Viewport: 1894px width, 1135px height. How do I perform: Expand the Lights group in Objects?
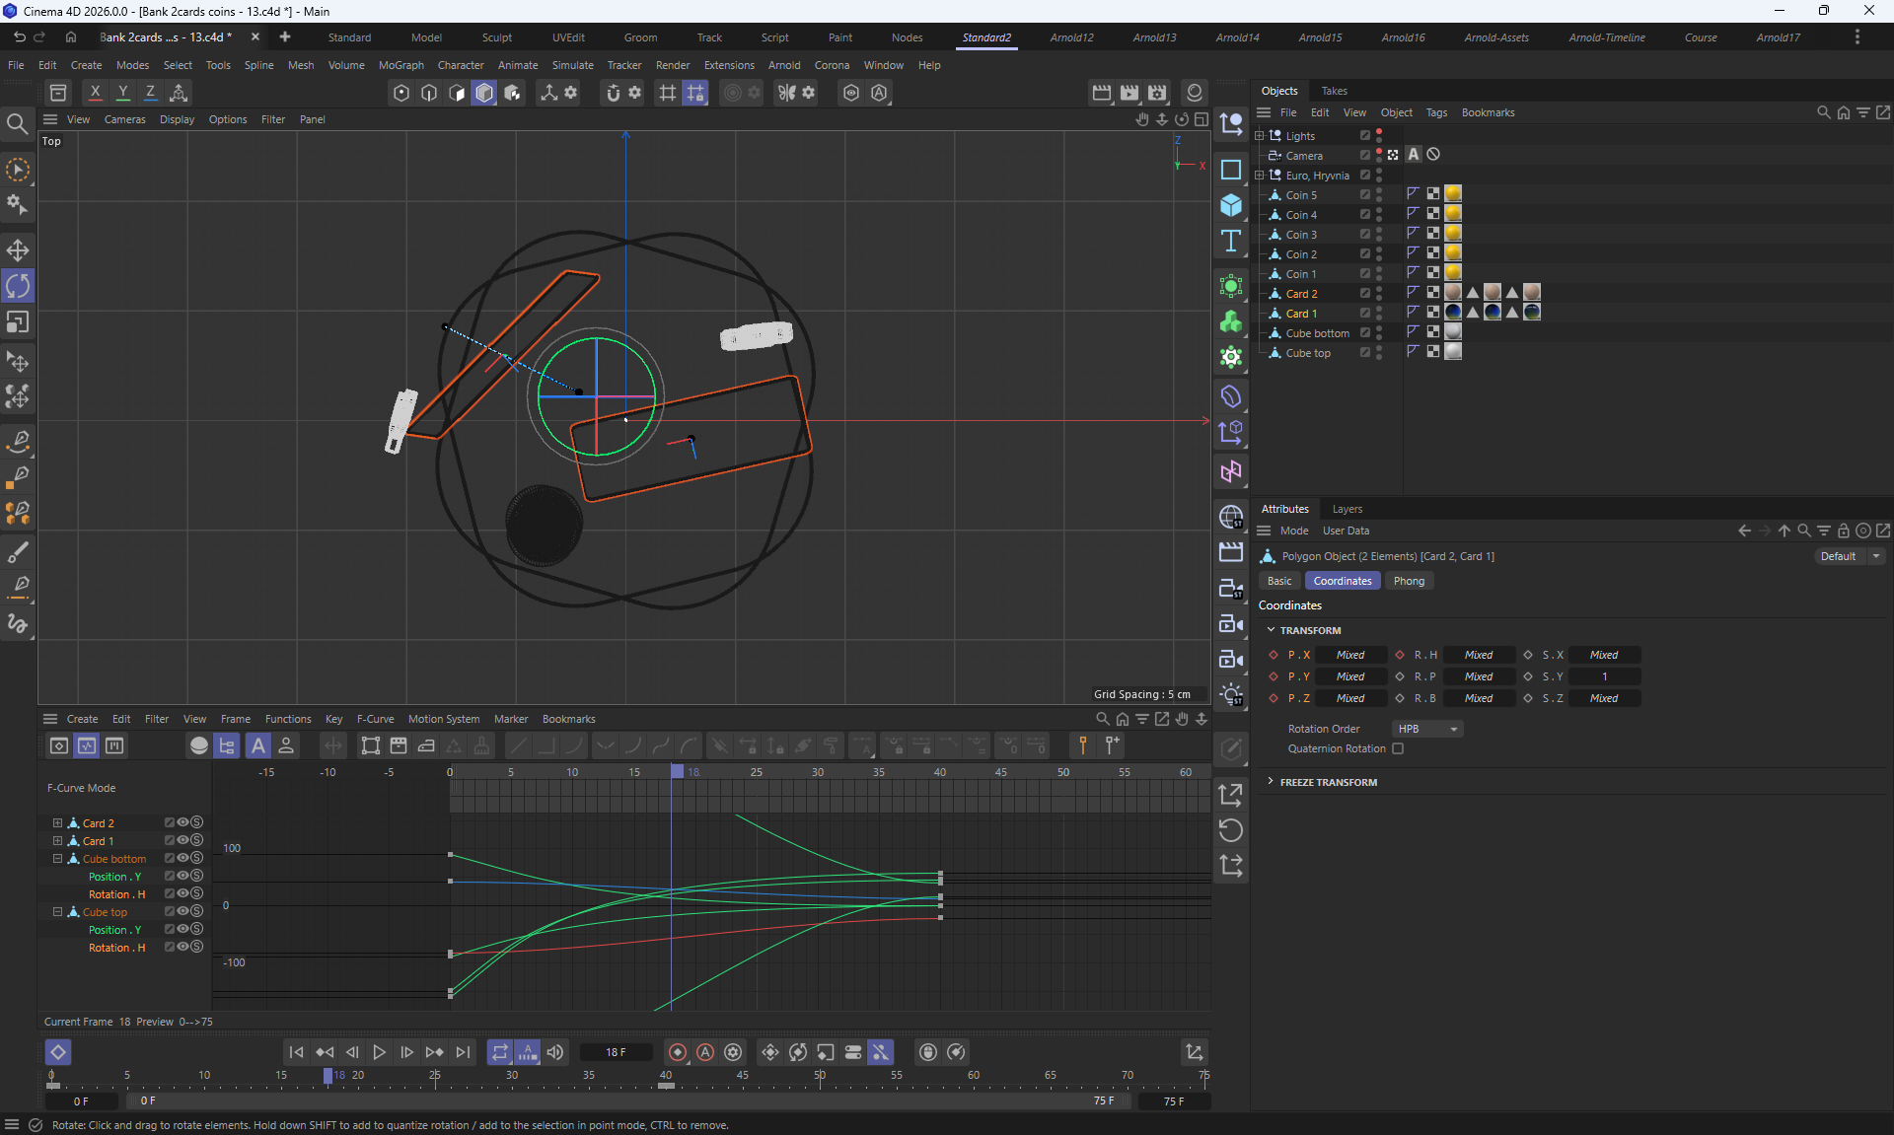click(1259, 136)
